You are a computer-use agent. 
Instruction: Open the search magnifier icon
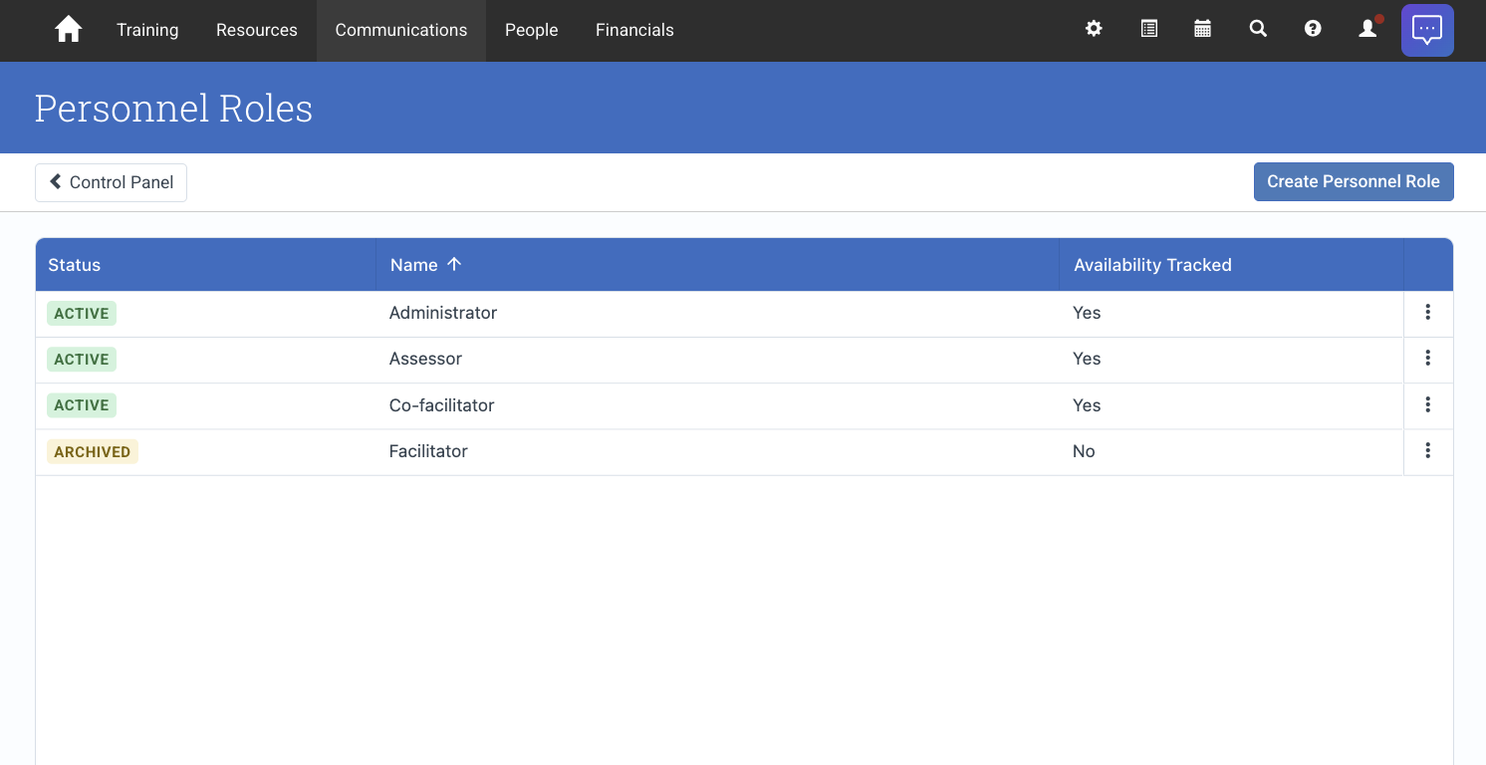click(1258, 29)
